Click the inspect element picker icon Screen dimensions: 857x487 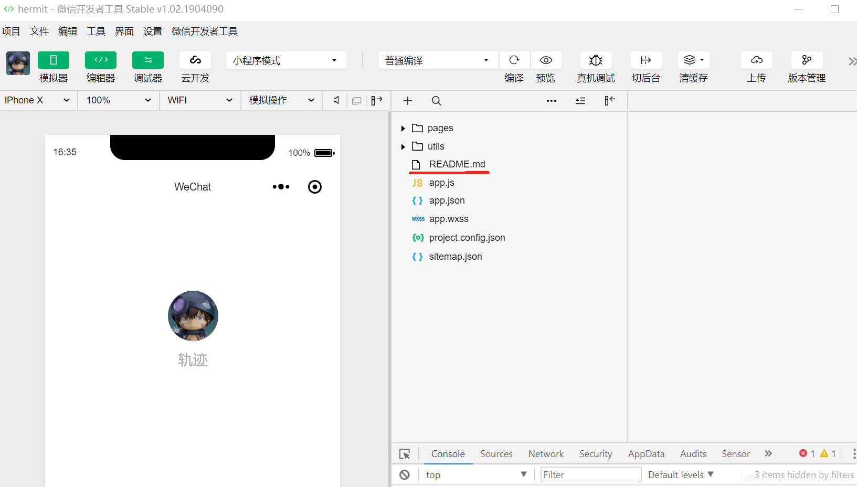(x=405, y=454)
